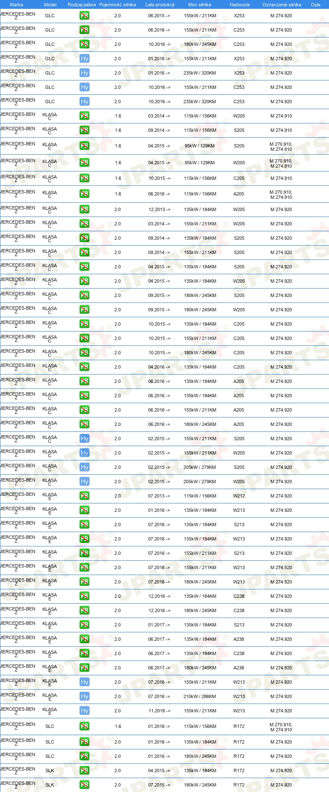Select '1.6' capacity cell in the SLC row
Screen dimensions: 329x792
[x=118, y=727]
